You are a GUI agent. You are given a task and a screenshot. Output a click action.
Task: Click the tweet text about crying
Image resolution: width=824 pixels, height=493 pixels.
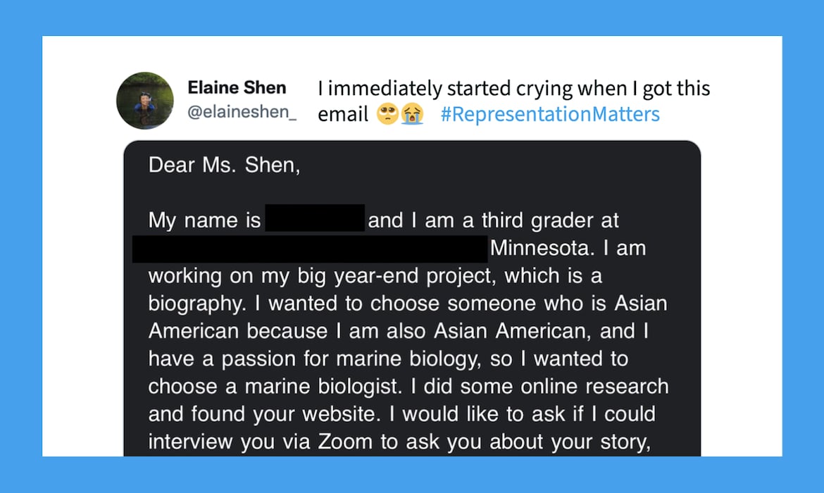click(513, 89)
